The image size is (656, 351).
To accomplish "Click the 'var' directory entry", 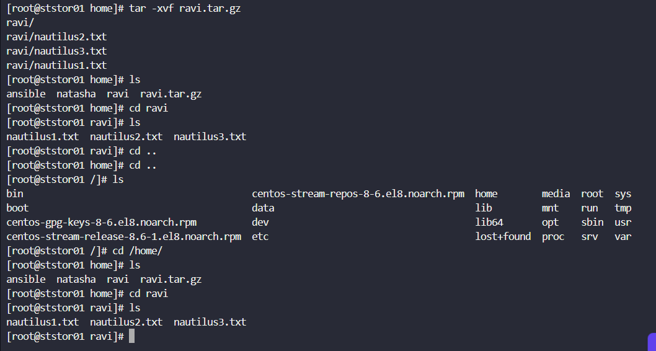I will [623, 236].
